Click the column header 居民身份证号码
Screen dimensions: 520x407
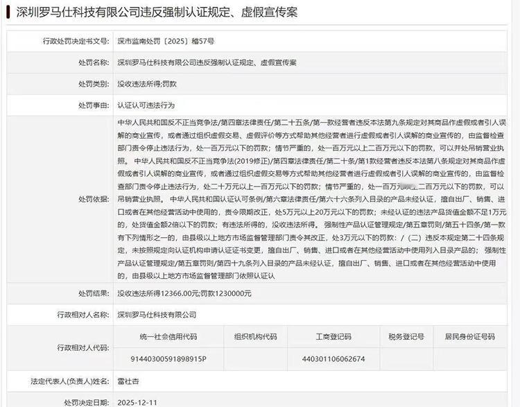(470, 337)
